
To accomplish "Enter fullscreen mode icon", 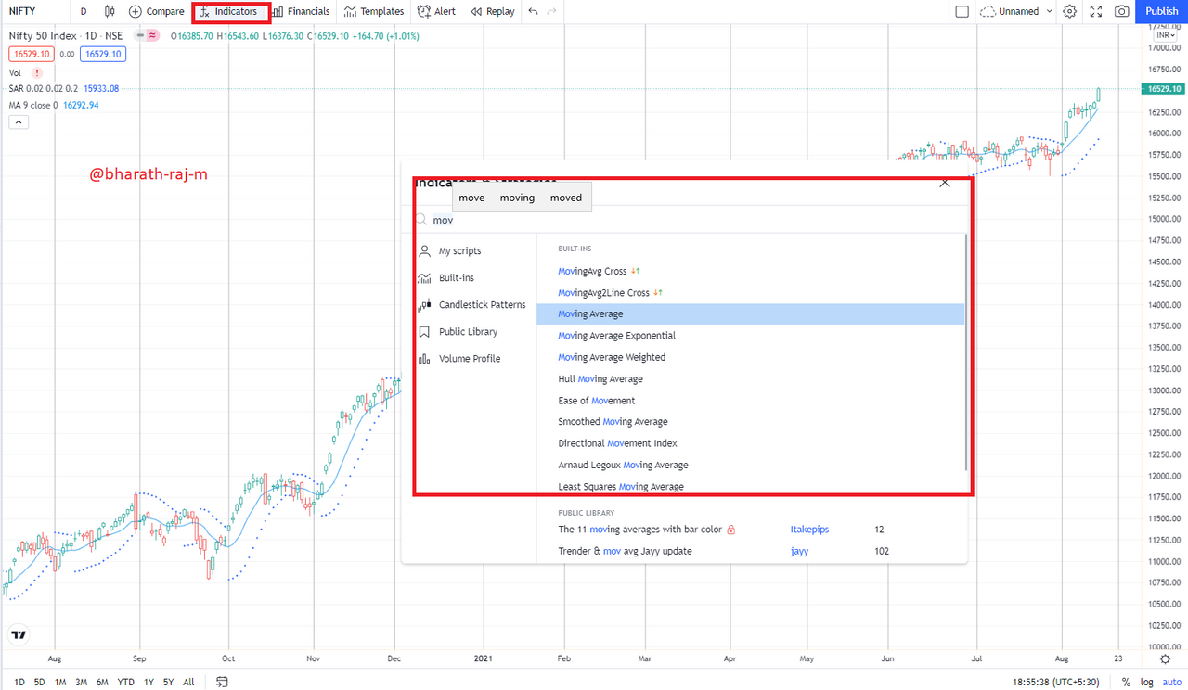I will [x=1096, y=11].
